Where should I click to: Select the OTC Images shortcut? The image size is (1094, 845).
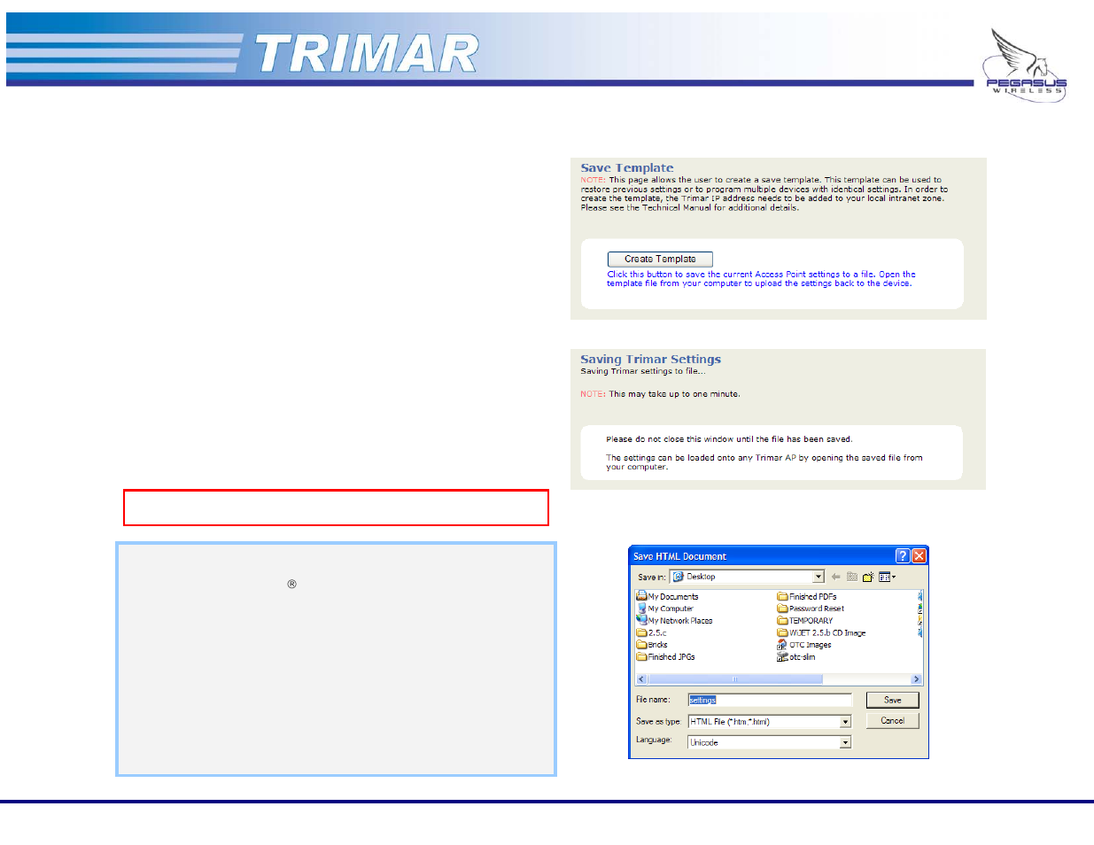coord(804,645)
